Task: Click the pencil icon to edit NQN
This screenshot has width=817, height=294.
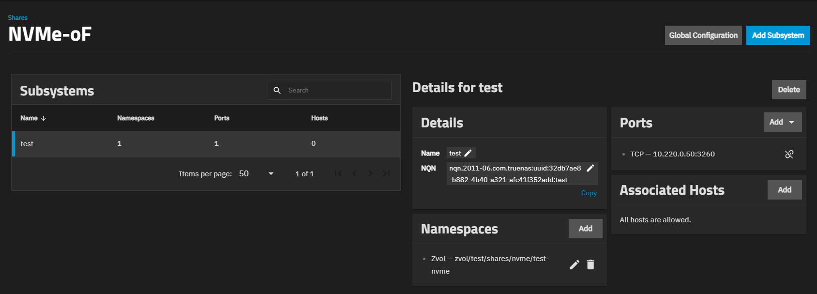Action: point(590,168)
